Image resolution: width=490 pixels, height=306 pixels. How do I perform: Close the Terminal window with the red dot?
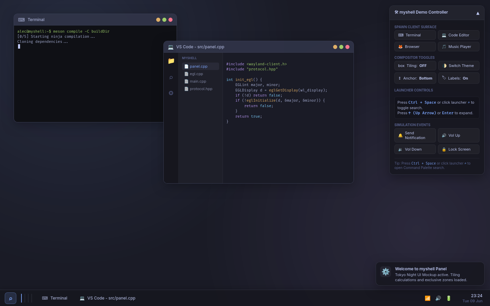pyautogui.click(x=170, y=20)
